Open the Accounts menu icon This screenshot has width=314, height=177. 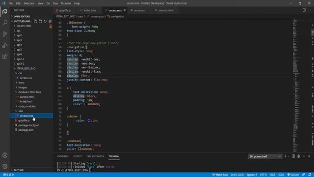[5, 155]
